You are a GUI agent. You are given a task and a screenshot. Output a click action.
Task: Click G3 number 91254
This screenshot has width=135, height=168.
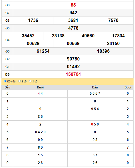[43, 51]
